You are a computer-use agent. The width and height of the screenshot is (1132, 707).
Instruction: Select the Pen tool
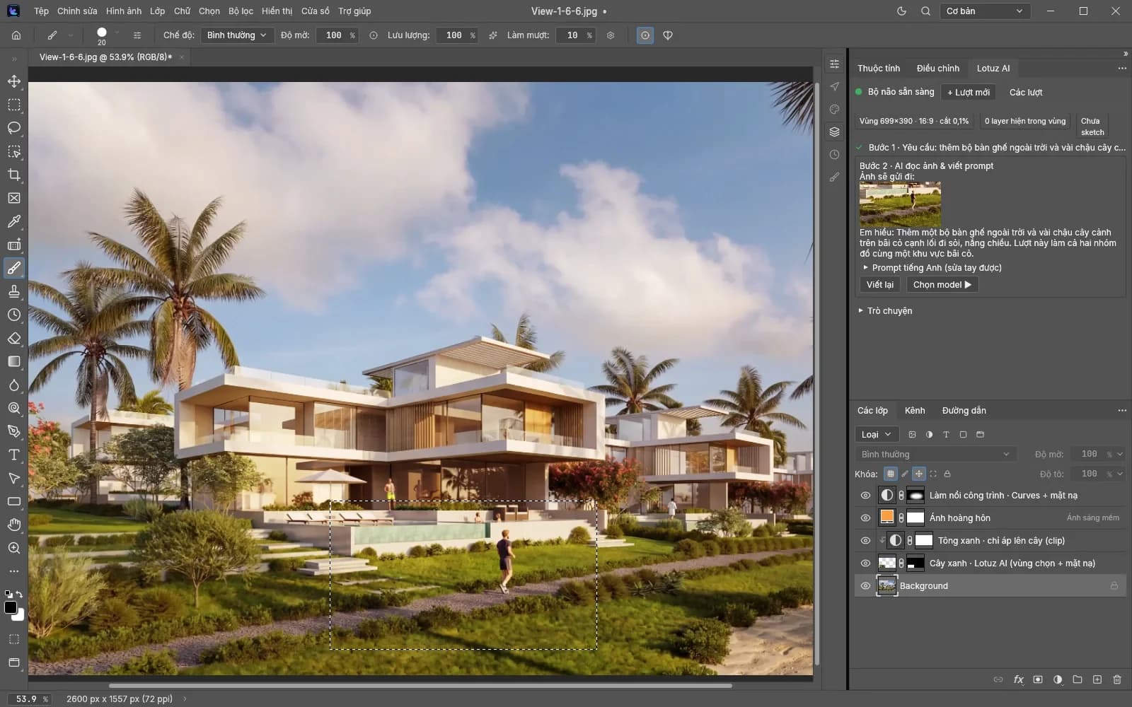tap(13, 431)
